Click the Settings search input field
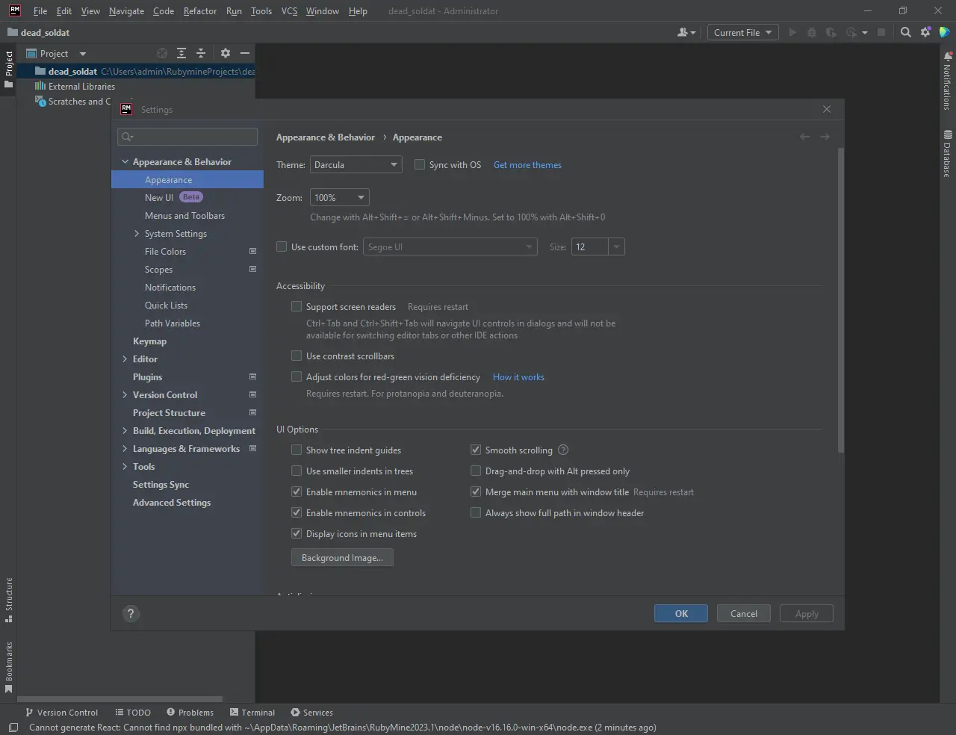This screenshot has height=735, width=956. click(x=194, y=137)
